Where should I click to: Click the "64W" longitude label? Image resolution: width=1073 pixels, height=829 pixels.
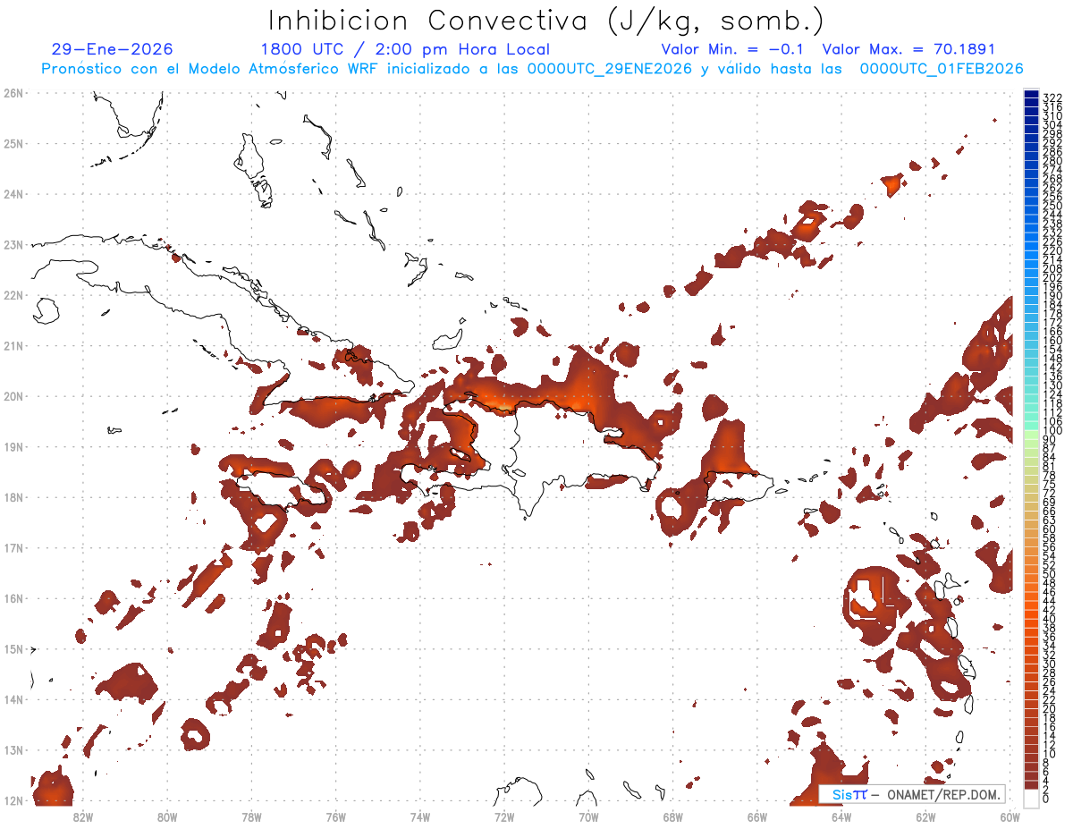841,816
